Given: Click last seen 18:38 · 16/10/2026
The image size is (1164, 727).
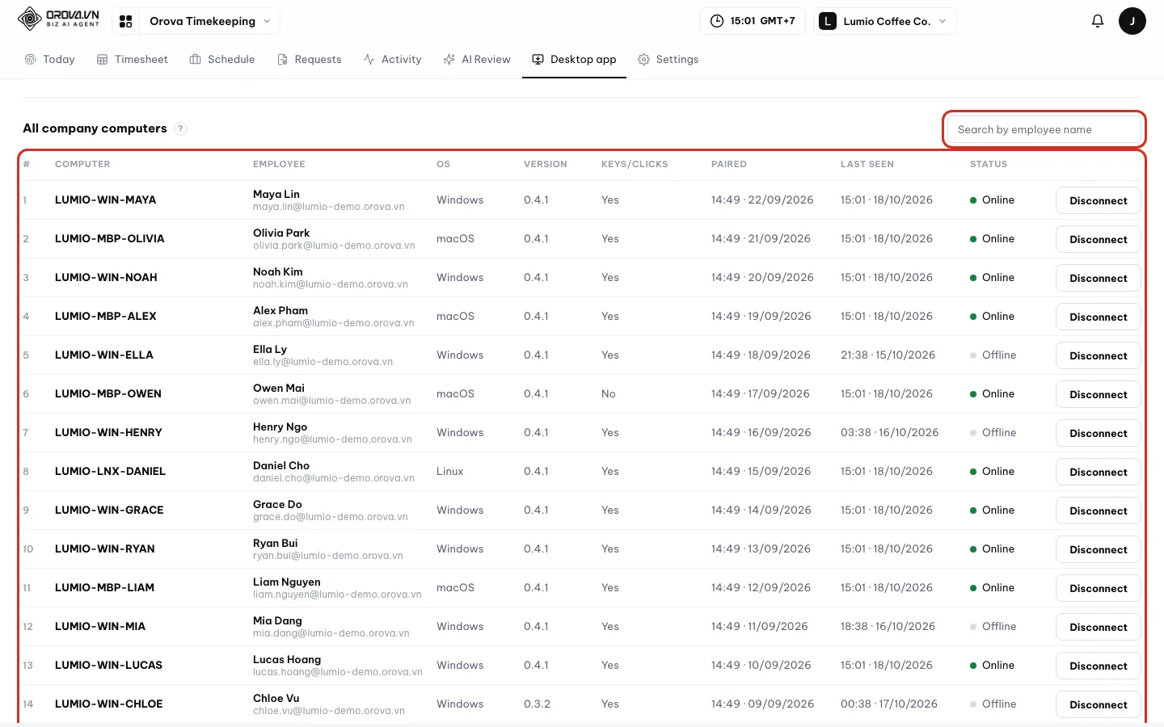Looking at the screenshot, I should click(x=888, y=626).
